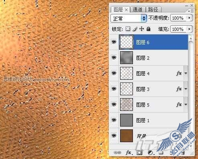Create a new layer group

point(161,153)
